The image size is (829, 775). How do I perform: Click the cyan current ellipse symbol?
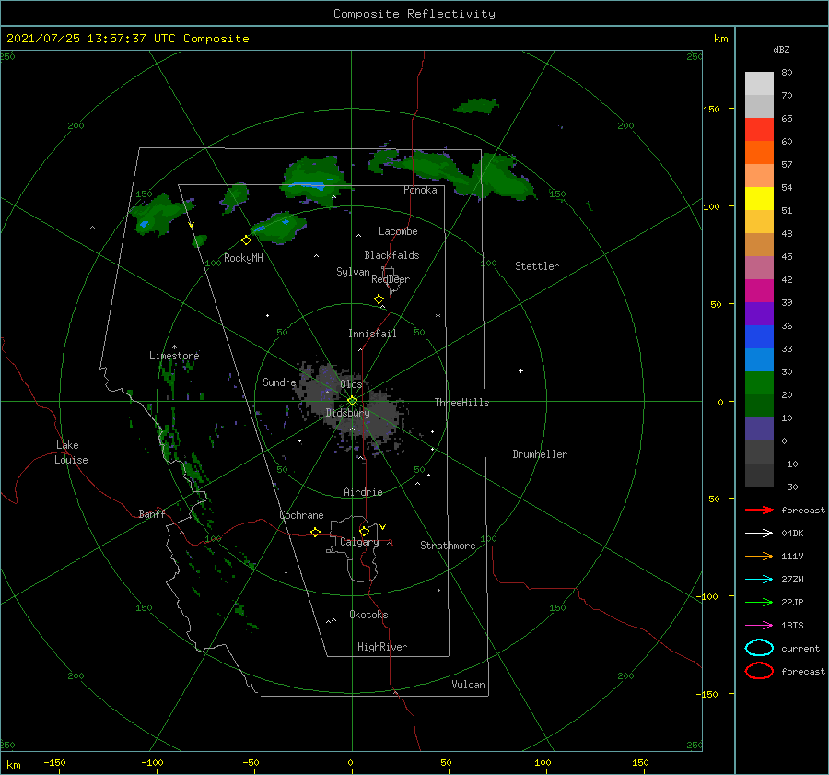[759, 648]
